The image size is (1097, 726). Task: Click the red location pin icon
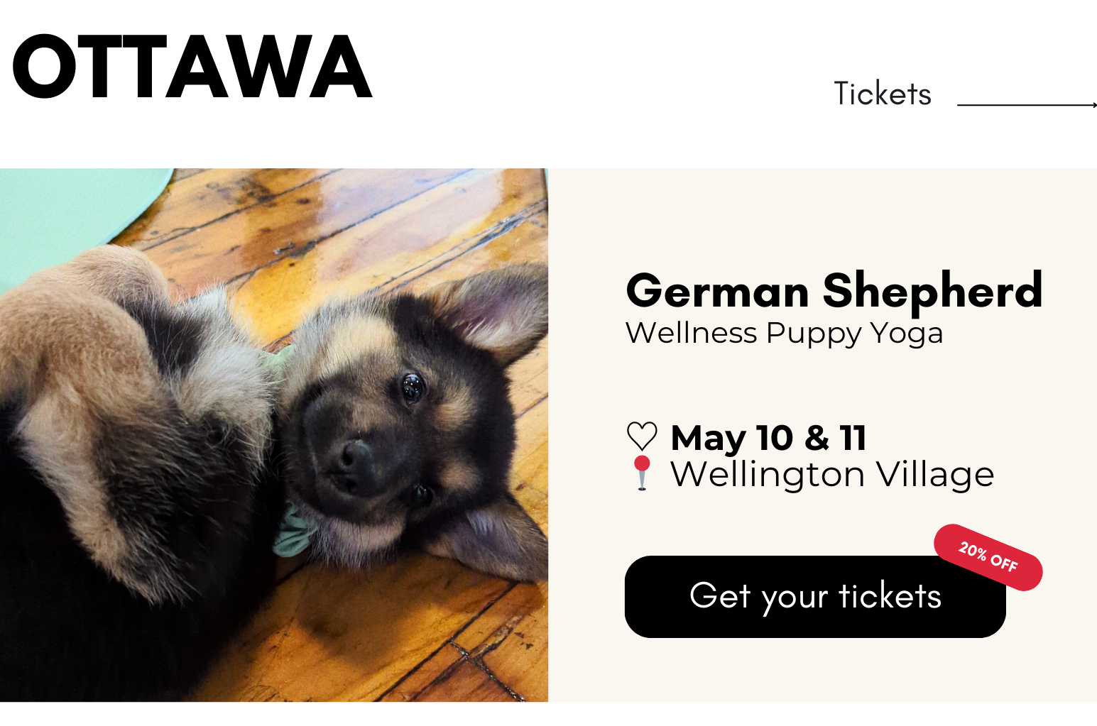pyautogui.click(x=642, y=472)
